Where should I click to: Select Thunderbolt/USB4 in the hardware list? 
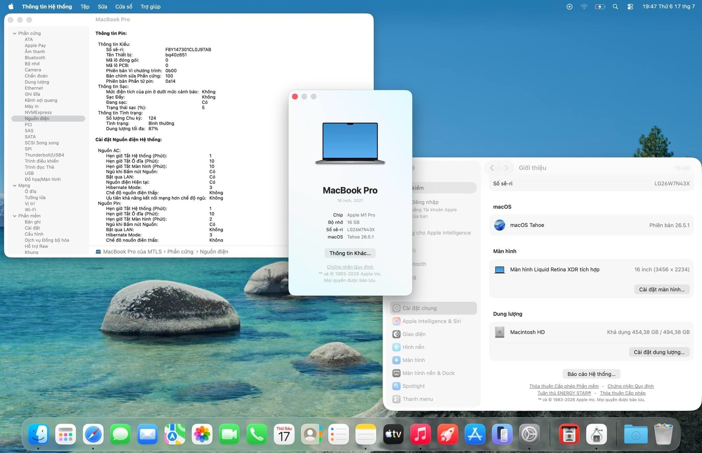tap(44, 155)
